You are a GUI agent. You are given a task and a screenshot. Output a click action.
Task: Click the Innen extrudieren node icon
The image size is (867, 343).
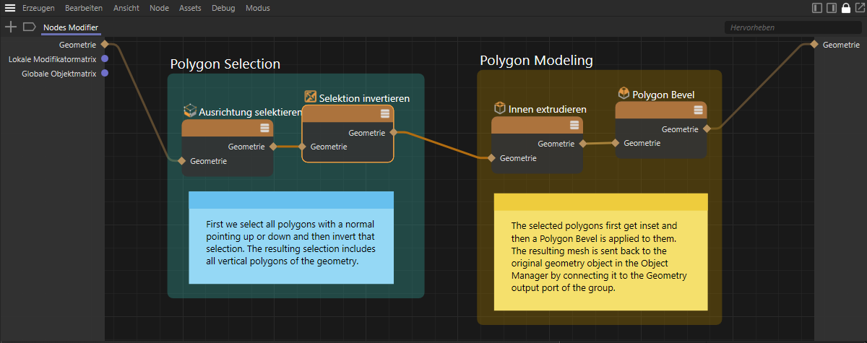coord(499,108)
